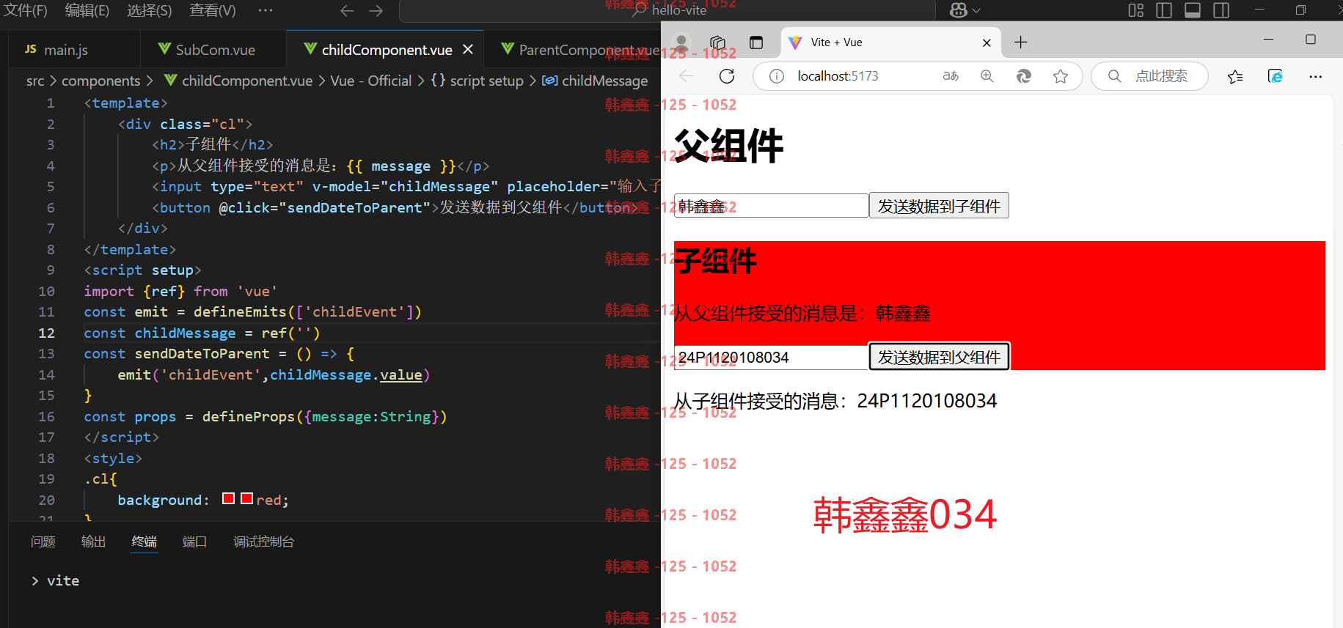The image size is (1343, 628).
Task: Minimize the Edge browser window
Action: pos(1269,40)
